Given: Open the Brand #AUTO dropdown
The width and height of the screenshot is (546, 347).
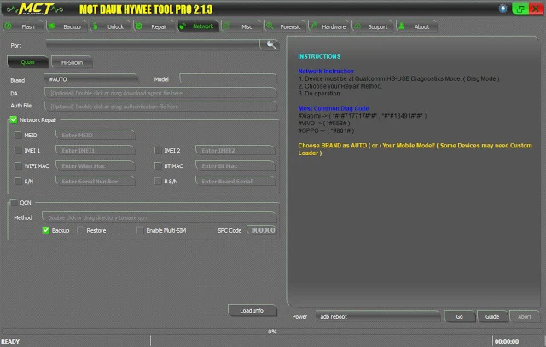Looking at the screenshot, I should (91, 79).
